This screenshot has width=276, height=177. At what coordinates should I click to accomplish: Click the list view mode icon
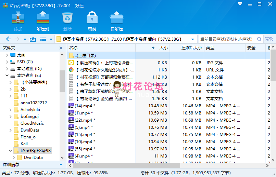(43, 39)
